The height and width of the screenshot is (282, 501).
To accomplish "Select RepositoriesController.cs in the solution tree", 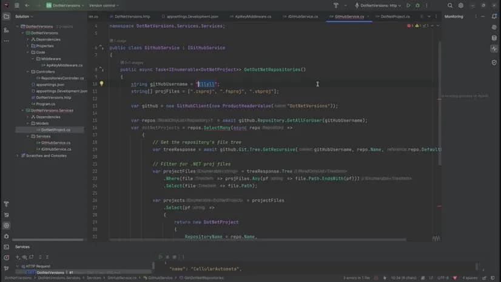I will tap(62, 78).
